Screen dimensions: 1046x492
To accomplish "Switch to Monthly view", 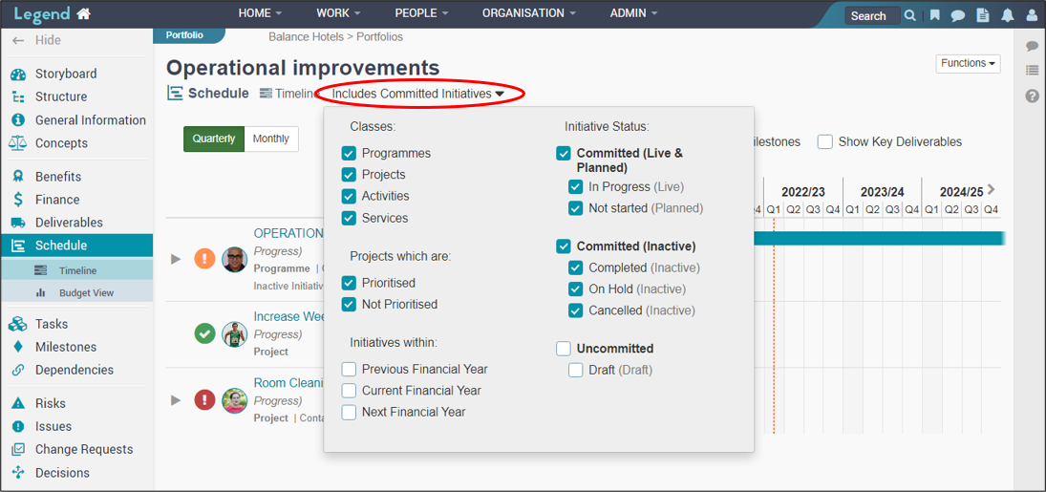I will tap(271, 139).
